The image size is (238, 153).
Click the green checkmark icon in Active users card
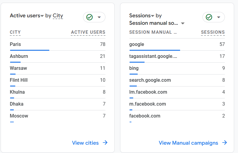pos(89,17)
